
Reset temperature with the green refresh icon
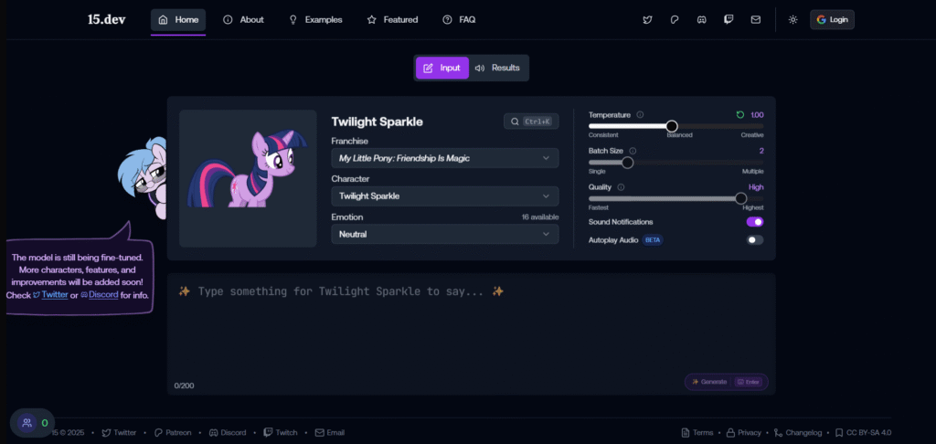pyautogui.click(x=740, y=115)
